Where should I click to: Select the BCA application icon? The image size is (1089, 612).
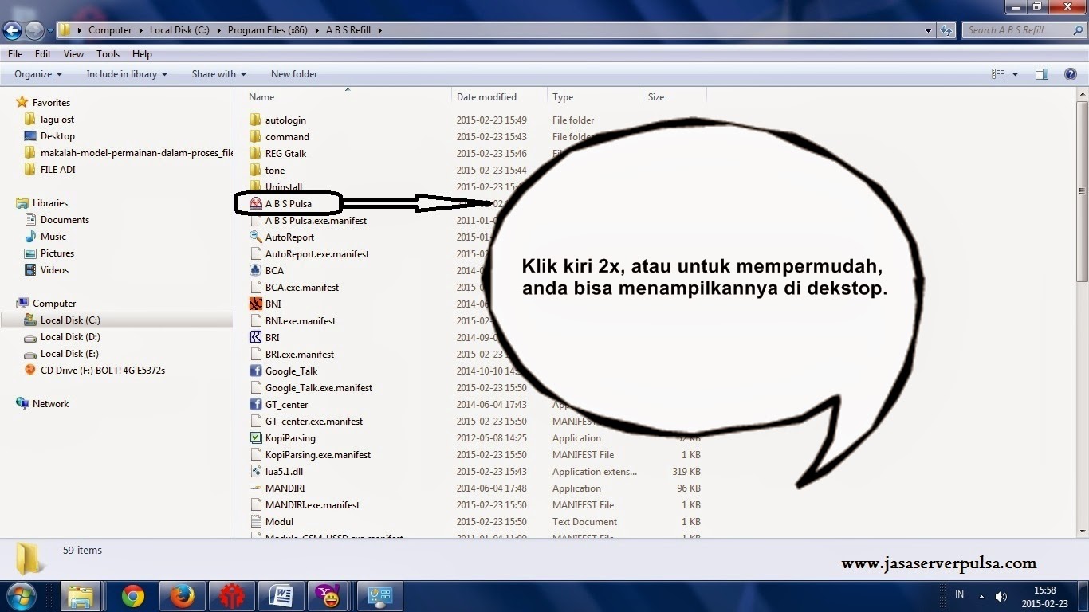pyautogui.click(x=255, y=270)
